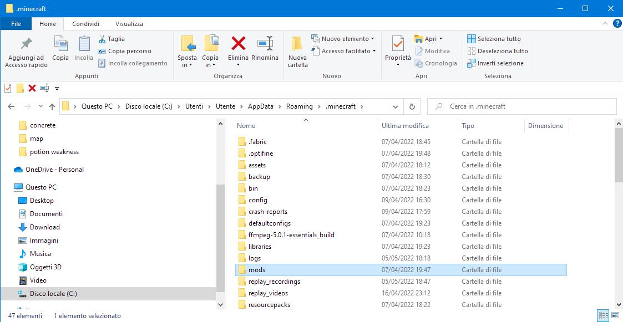
Task: Sort by Dimensione column header
Action: coord(546,125)
